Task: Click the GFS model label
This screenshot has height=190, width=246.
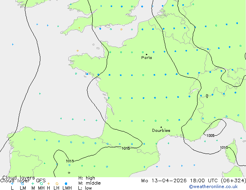Action: (41, 181)
